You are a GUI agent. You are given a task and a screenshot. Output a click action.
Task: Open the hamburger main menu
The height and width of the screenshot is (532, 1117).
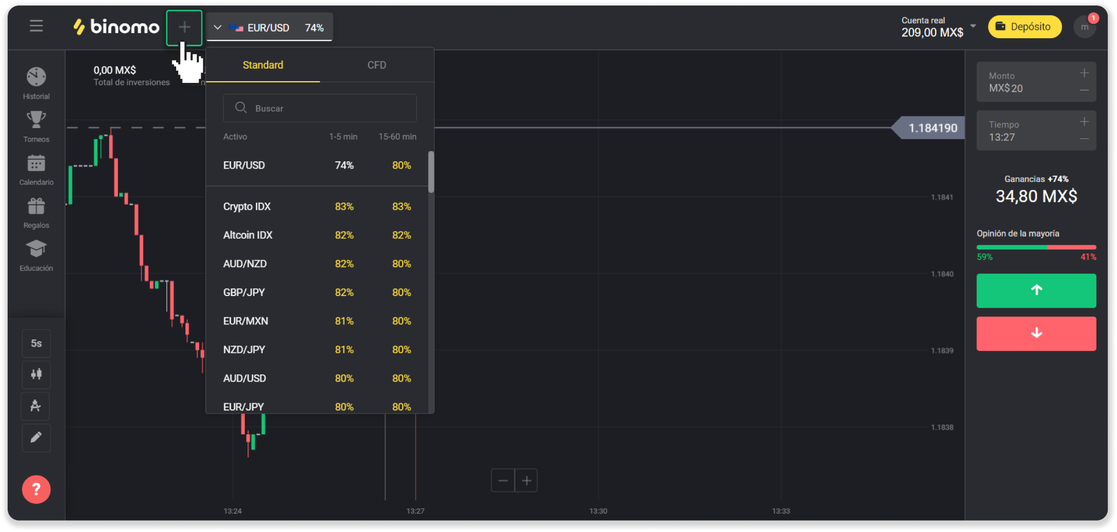point(36,26)
